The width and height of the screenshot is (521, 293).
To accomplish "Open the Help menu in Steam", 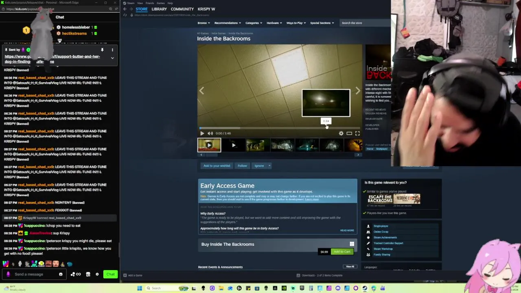I will click(170, 3).
